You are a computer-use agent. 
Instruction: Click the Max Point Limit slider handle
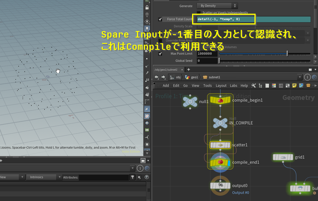click(287, 54)
